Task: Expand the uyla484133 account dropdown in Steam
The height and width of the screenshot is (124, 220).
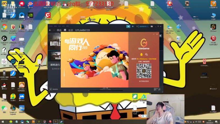Action: tap(144, 26)
